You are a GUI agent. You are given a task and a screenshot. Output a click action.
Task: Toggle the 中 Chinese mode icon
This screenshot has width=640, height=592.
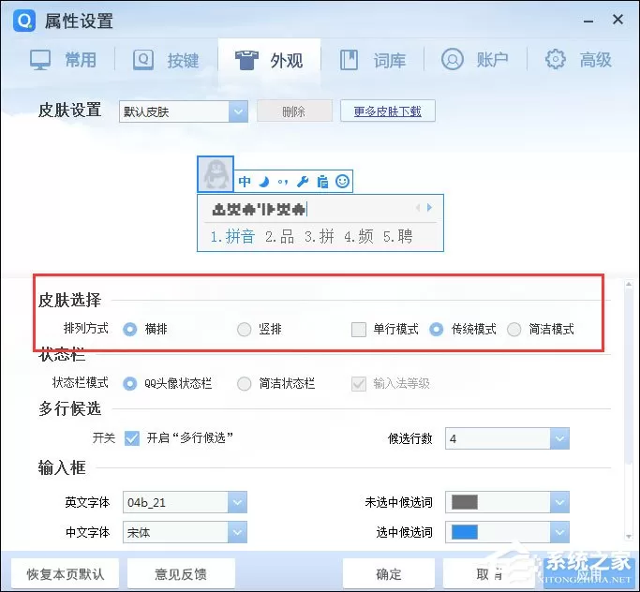point(245,181)
